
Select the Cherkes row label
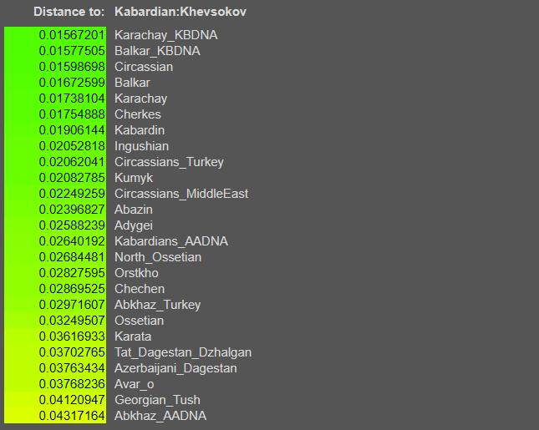pos(138,114)
